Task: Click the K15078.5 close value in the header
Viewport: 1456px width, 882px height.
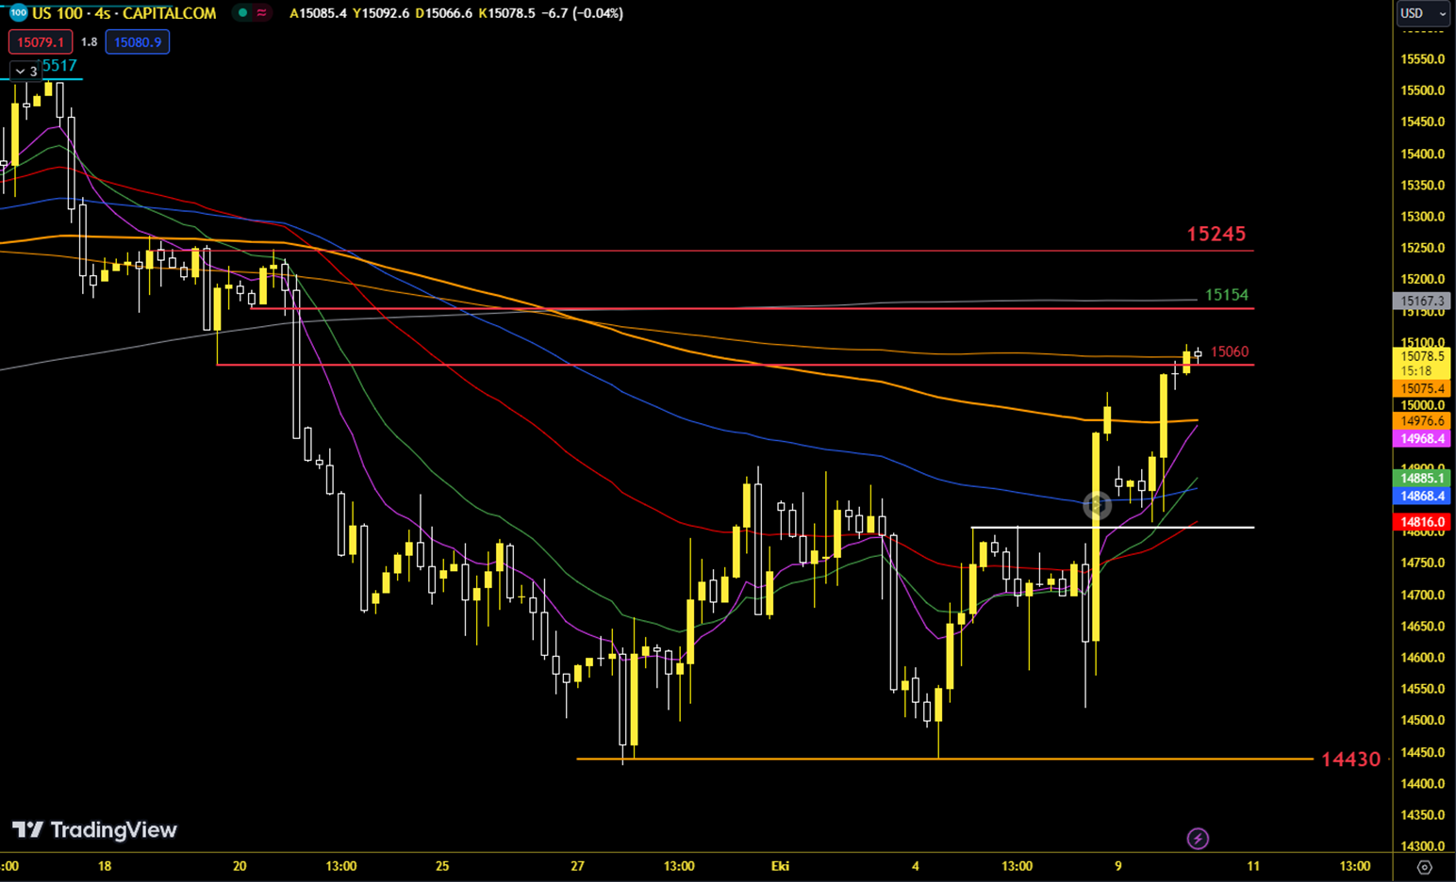Action: pyautogui.click(x=507, y=13)
